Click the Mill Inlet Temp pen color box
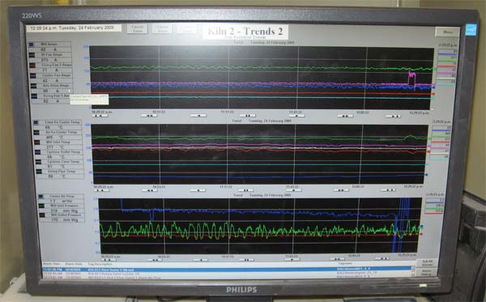This screenshot has height=302, width=486. [37, 142]
